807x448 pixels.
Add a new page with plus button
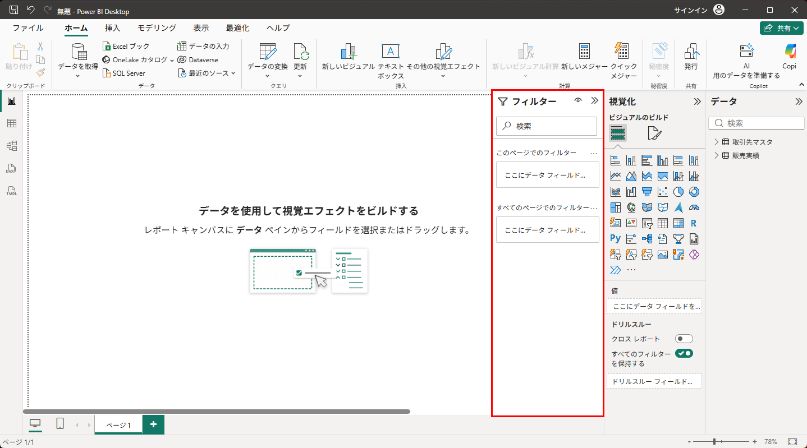point(153,425)
